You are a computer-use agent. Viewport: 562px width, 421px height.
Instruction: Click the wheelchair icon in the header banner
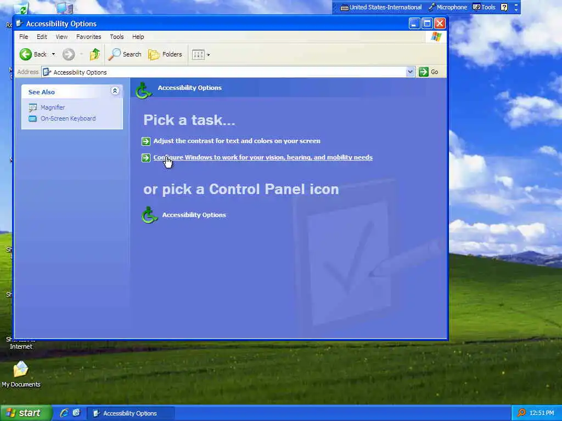tap(144, 90)
